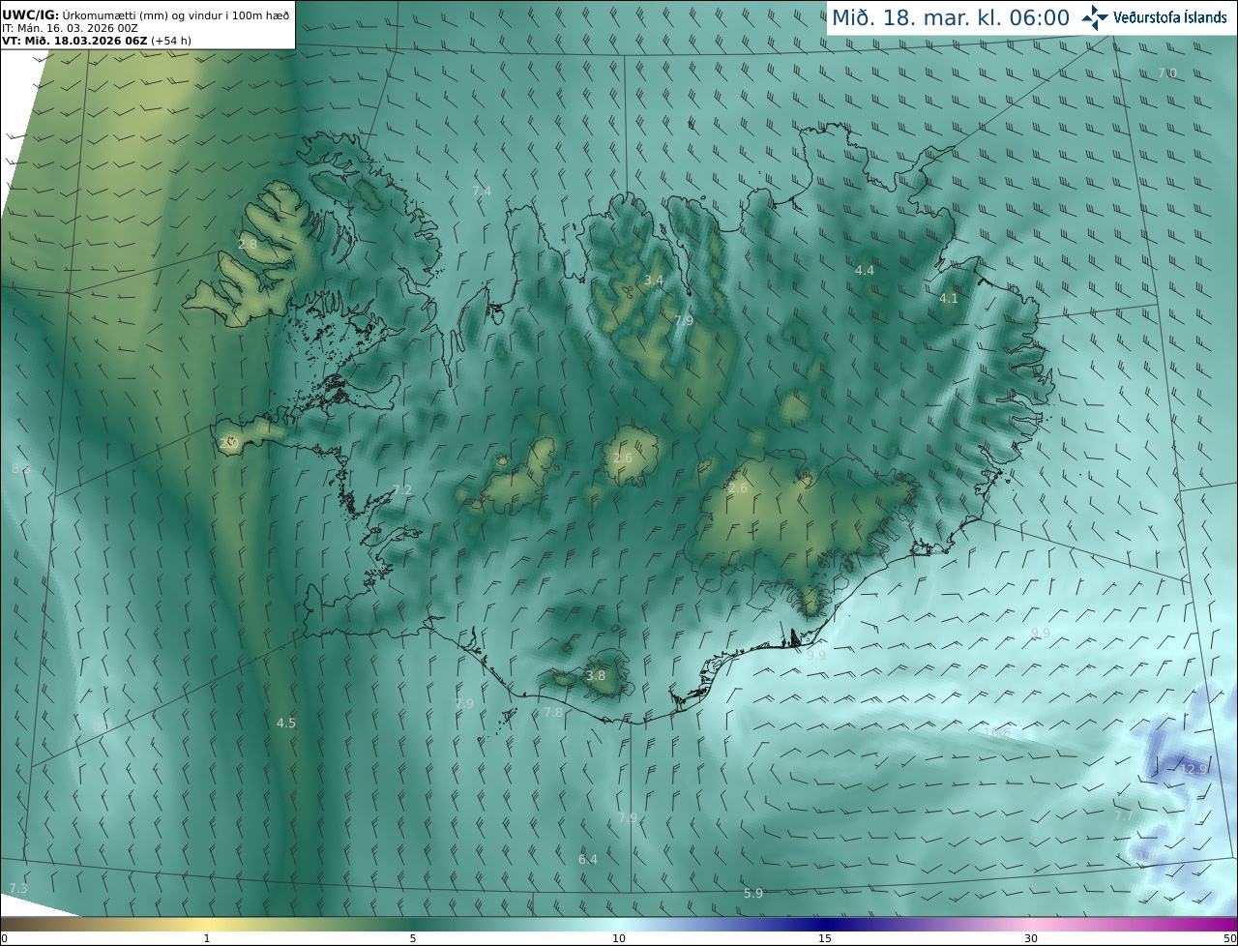The image size is (1238, 946).
Task: Click the Veðurstofa Íslands logo
Action: pyautogui.click(x=1154, y=17)
